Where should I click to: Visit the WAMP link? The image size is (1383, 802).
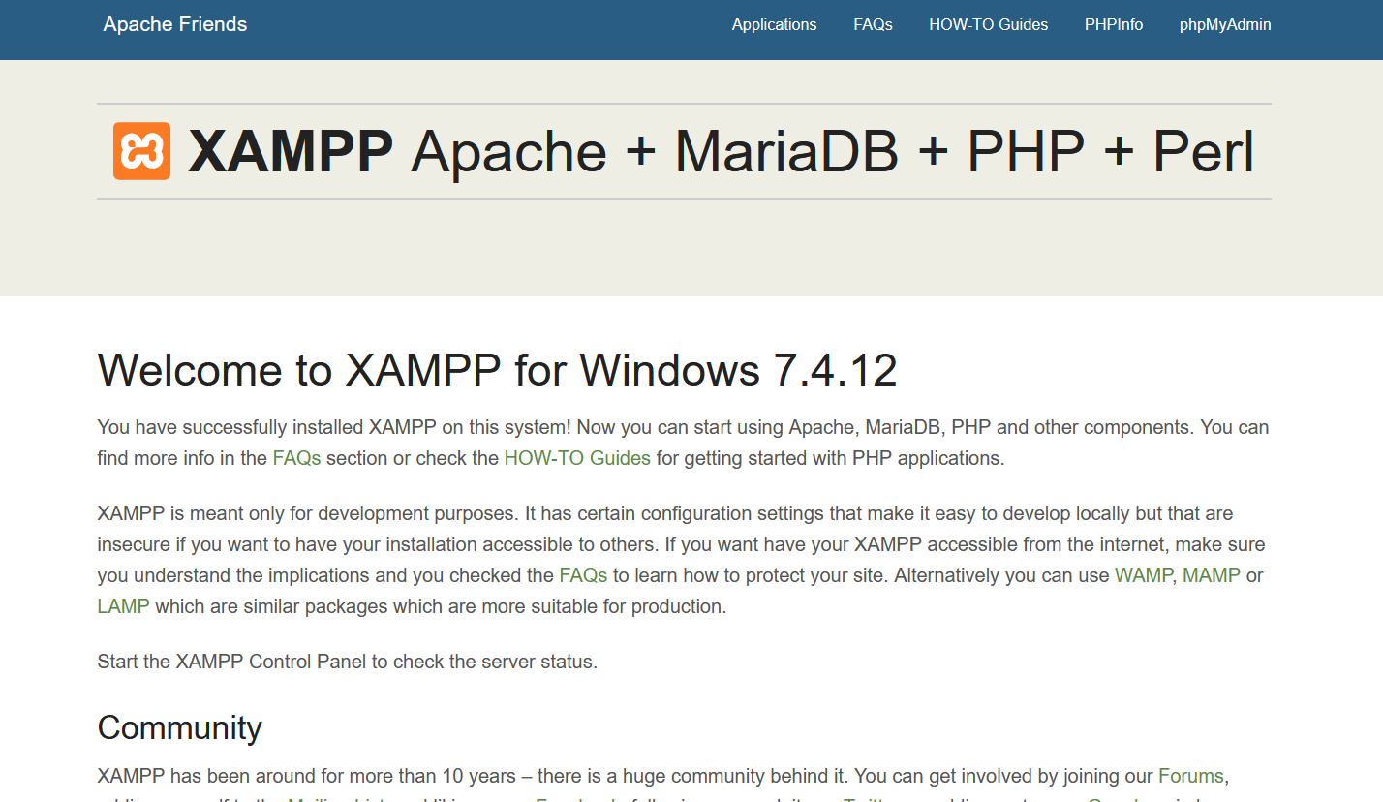tap(1144, 575)
